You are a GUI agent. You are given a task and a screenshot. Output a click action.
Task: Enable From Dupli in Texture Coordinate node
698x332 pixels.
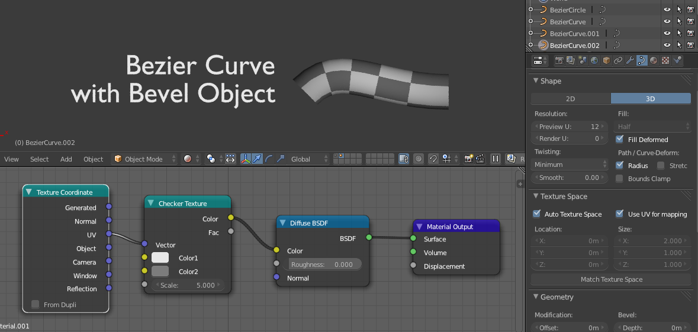(x=35, y=304)
